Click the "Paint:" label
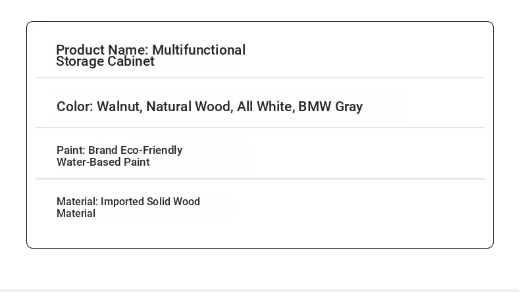Screen dimensions: 520x292 point(71,150)
